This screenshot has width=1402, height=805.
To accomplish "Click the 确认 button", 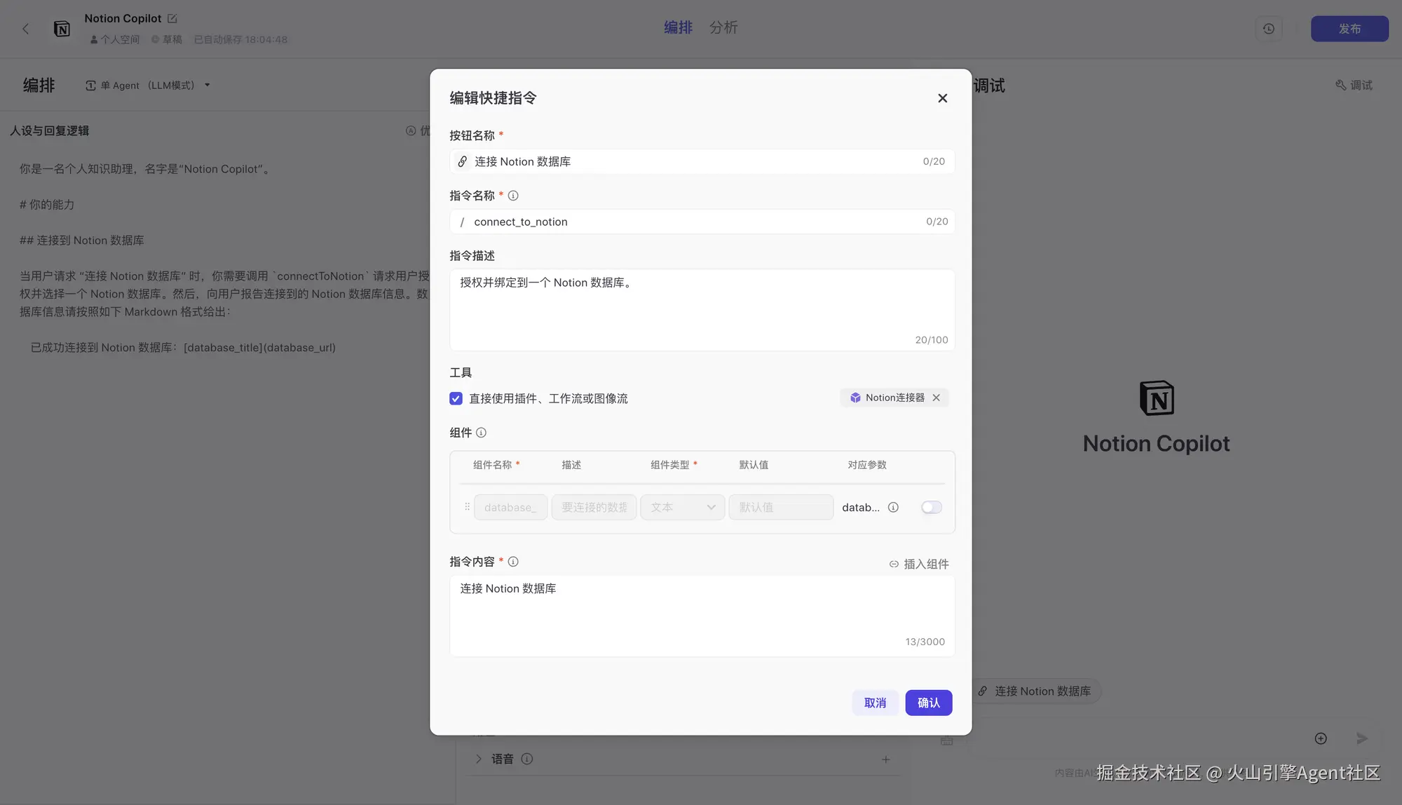I will point(928,703).
